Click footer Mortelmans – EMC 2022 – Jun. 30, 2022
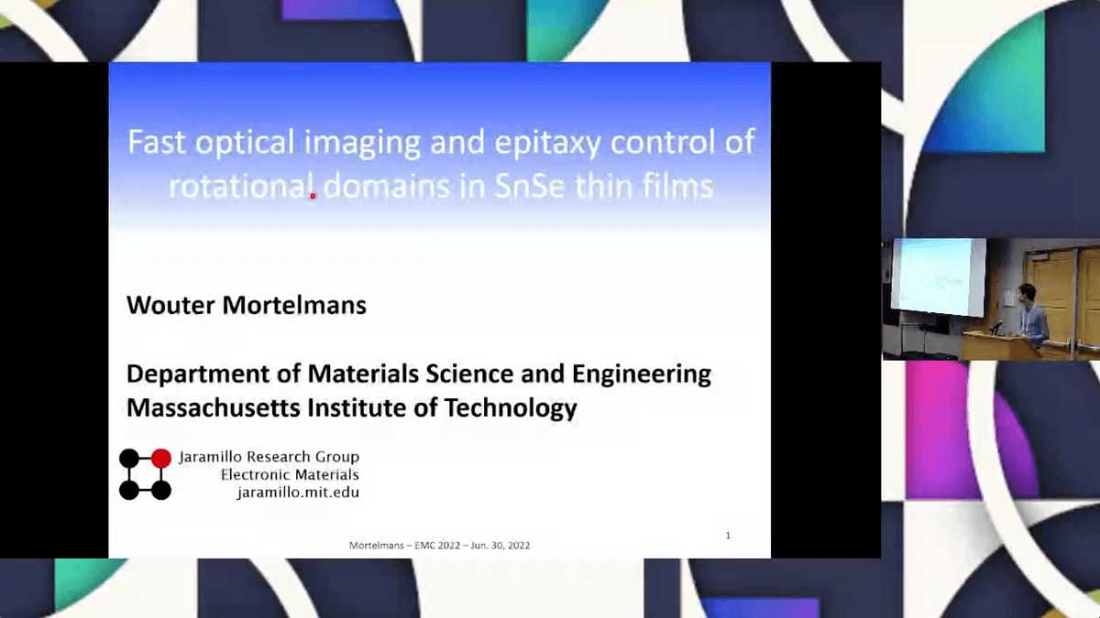This screenshot has width=1100, height=618. click(439, 546)
